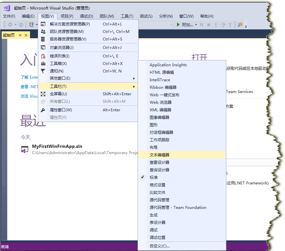
Task: Click the step out toolbar icon
Action: [x=230, y=24]
